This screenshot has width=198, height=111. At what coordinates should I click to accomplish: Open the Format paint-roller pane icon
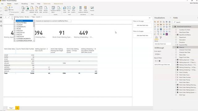tap(161, 38)
